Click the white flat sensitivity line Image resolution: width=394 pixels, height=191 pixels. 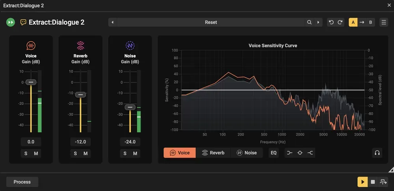pyautogui.click(x=273, y=90)
